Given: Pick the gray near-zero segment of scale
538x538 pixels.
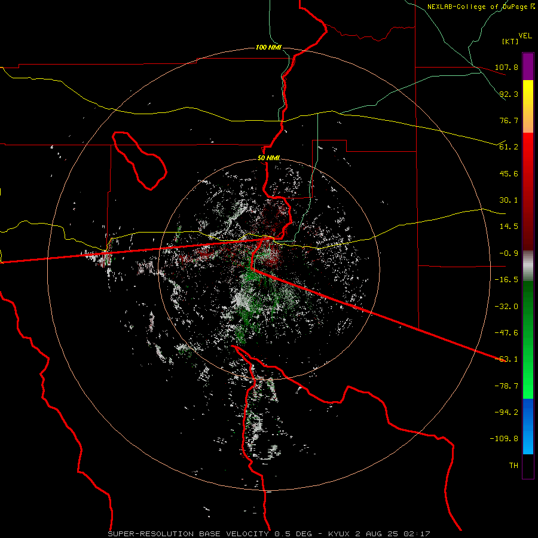Looking at the screenshot, I should coord(528,266).
